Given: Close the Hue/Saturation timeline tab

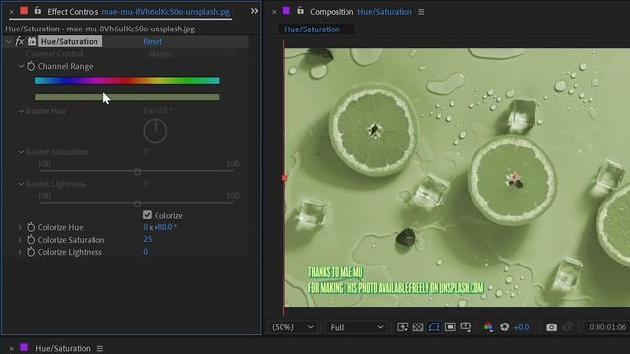Looking at the screenshot, I should (x=11, y=349).
